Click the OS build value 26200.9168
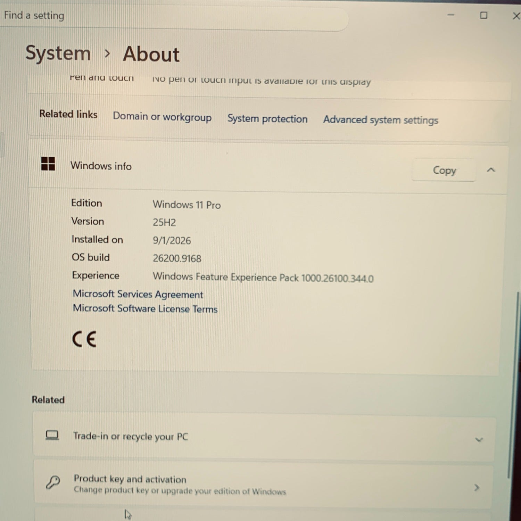 pyautogui.click(x=177, y=258)
